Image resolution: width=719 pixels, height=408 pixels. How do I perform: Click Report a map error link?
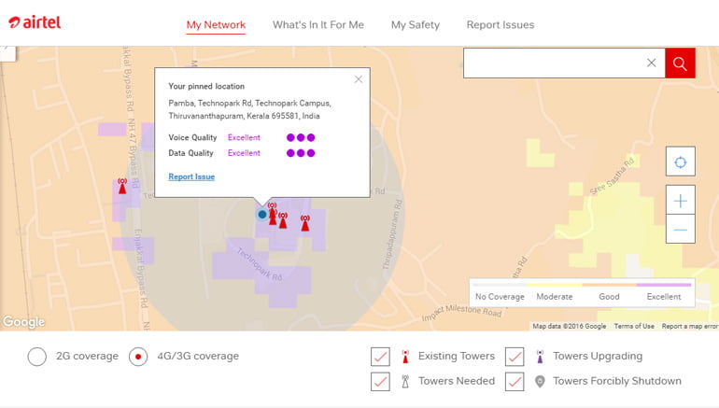[x=690, y=326]
